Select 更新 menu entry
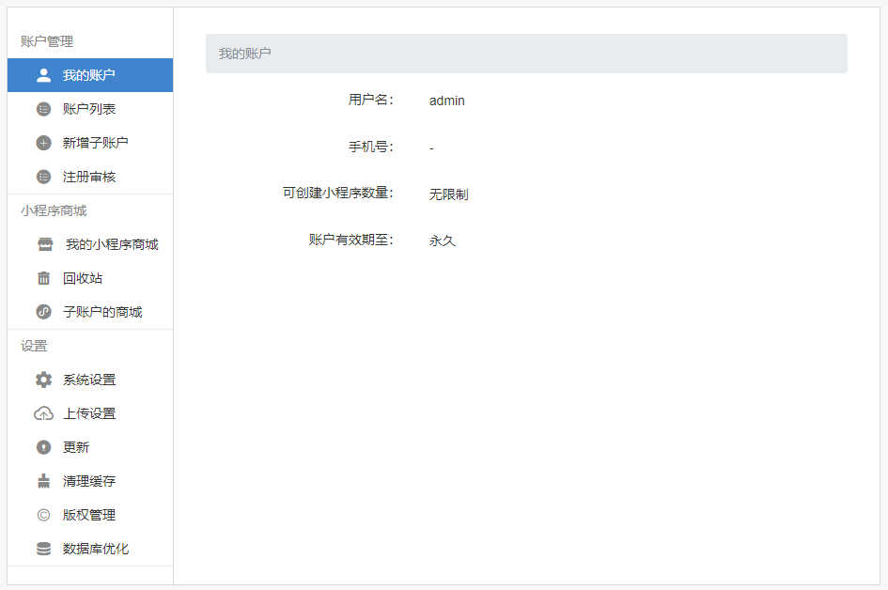 (90, 448)
